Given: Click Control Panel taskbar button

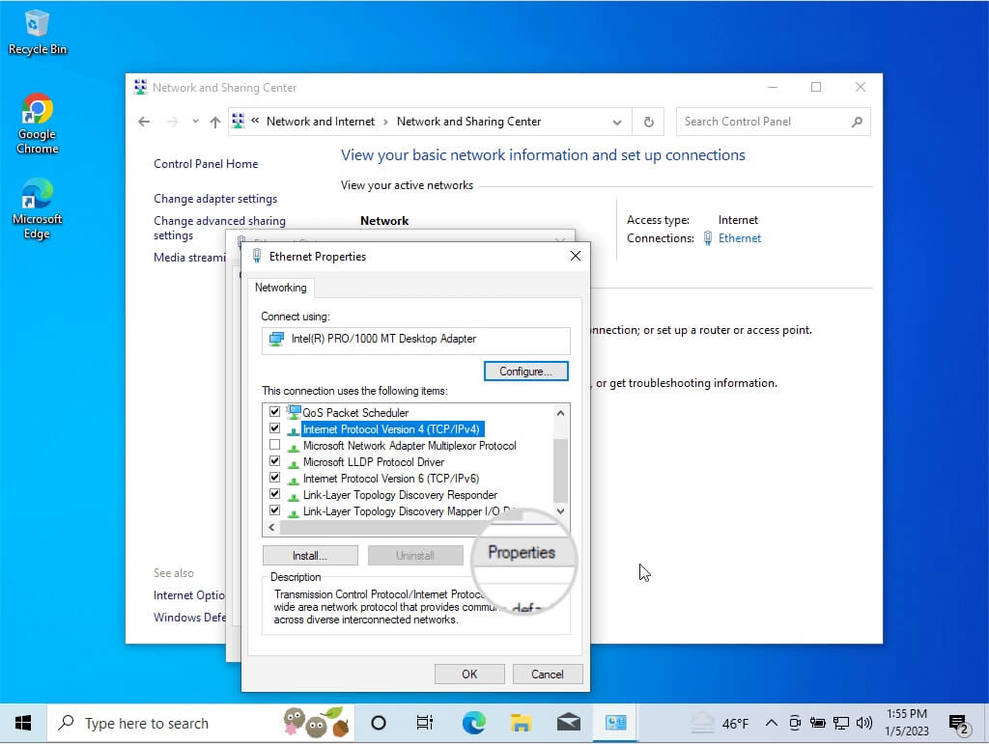Looking at the screenshot, I should point(615,723).
